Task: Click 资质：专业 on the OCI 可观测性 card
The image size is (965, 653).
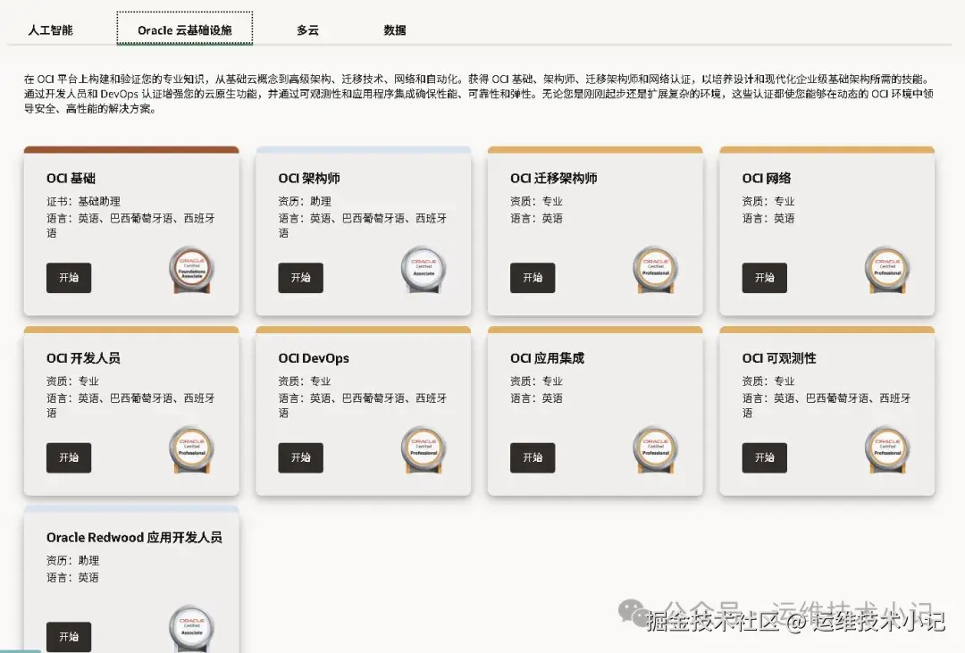Action: point(768,381)
